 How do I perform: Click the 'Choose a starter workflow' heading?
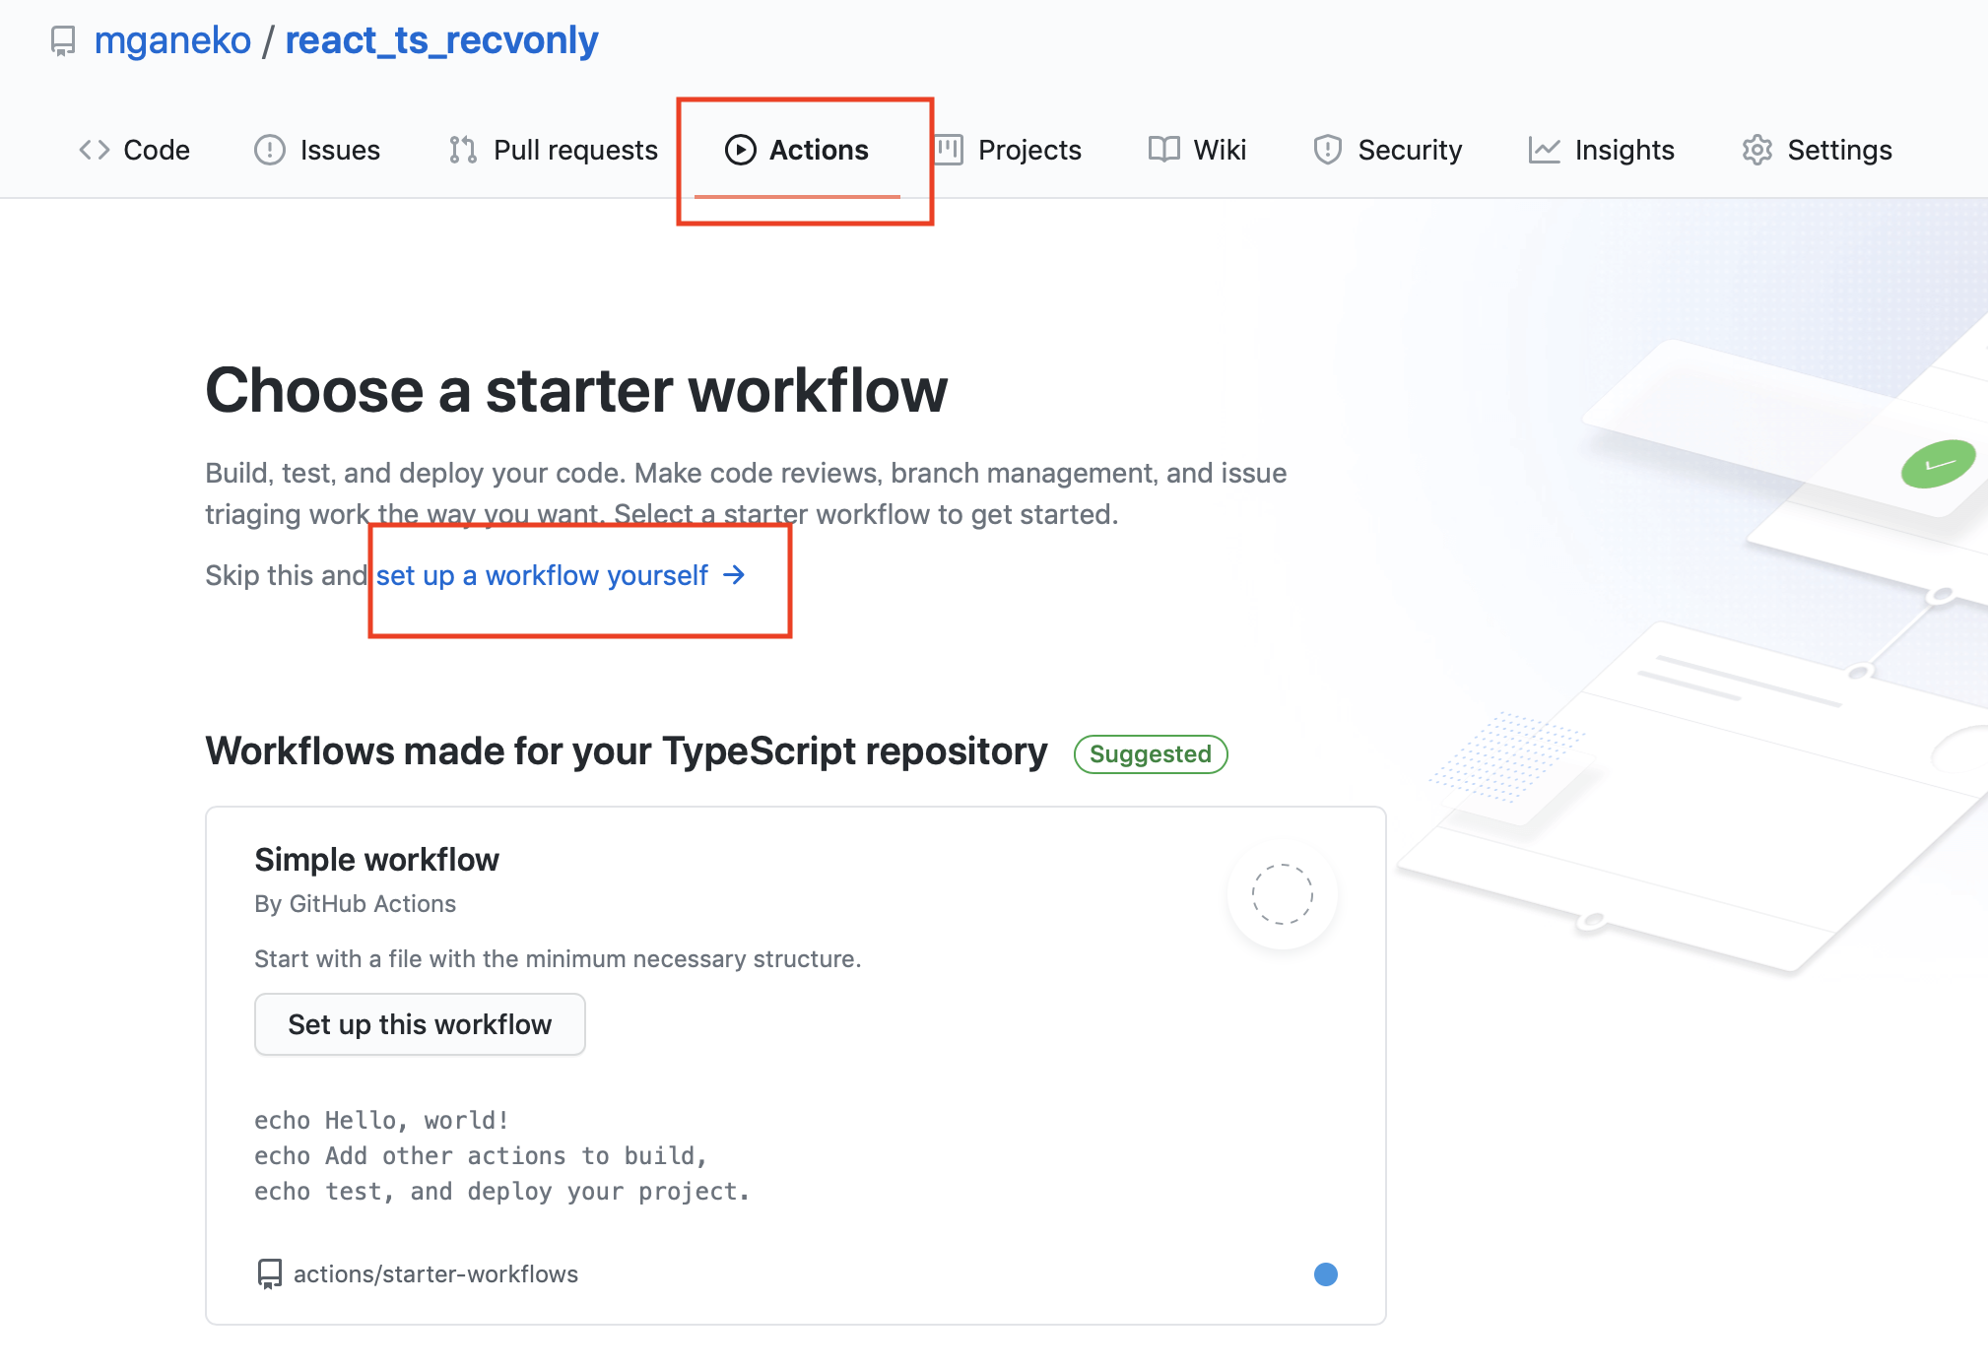576,390
